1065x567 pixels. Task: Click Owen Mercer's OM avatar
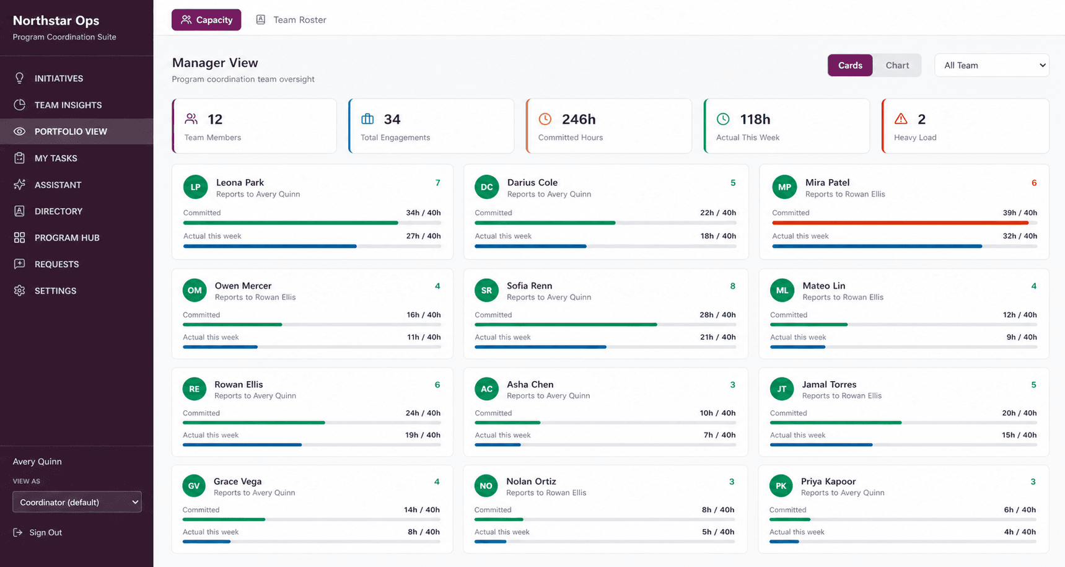pos(195,290)
